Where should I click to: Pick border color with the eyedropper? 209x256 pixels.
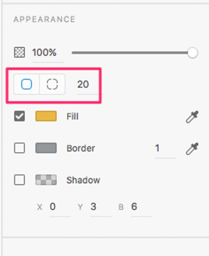point(192,148)
